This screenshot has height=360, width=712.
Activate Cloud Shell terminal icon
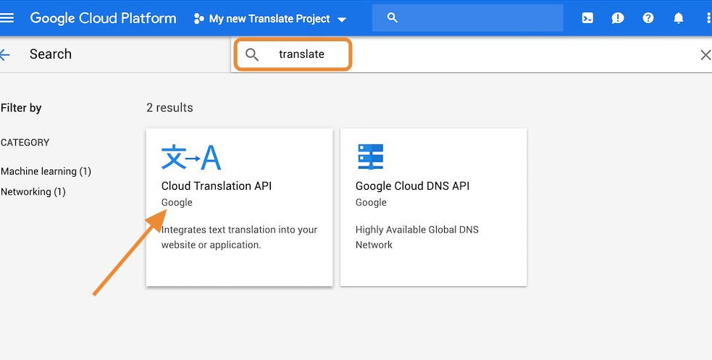587,18
